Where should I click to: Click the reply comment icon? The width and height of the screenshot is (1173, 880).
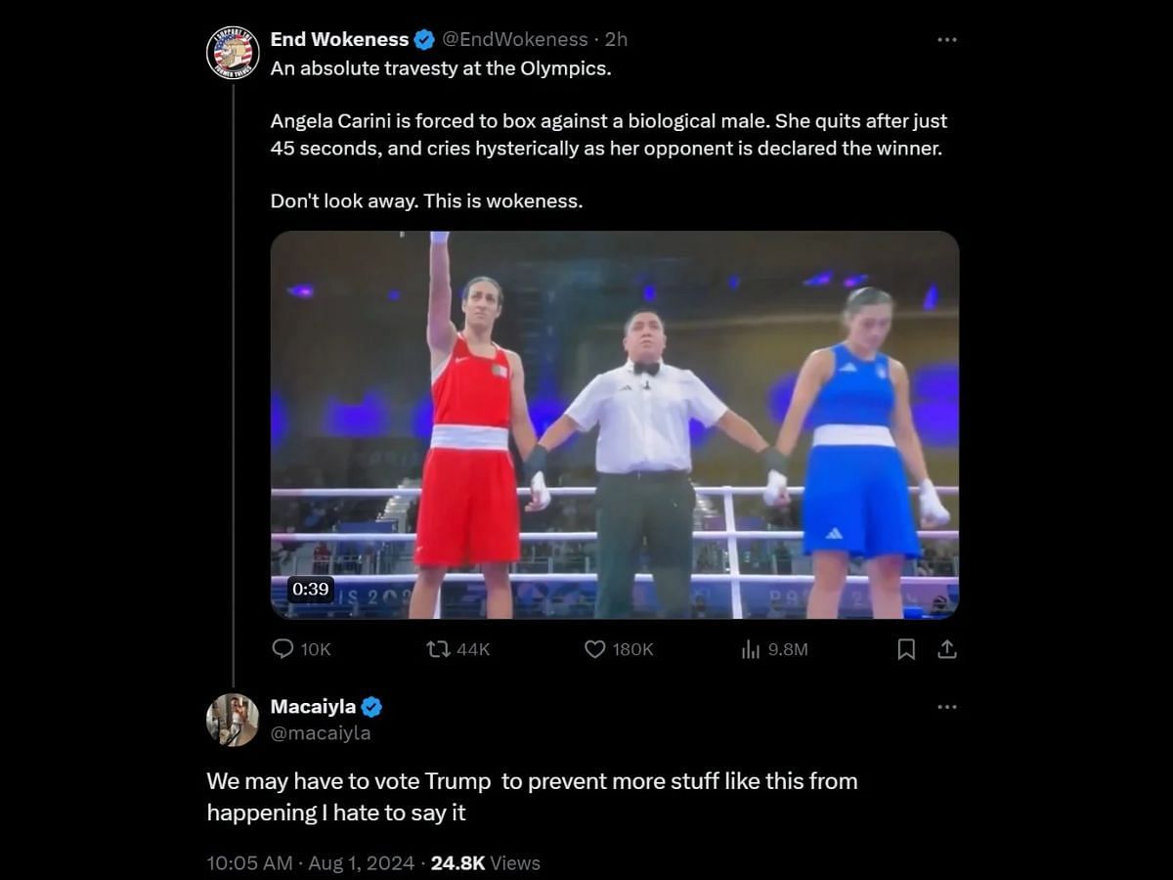pos(282,649)
